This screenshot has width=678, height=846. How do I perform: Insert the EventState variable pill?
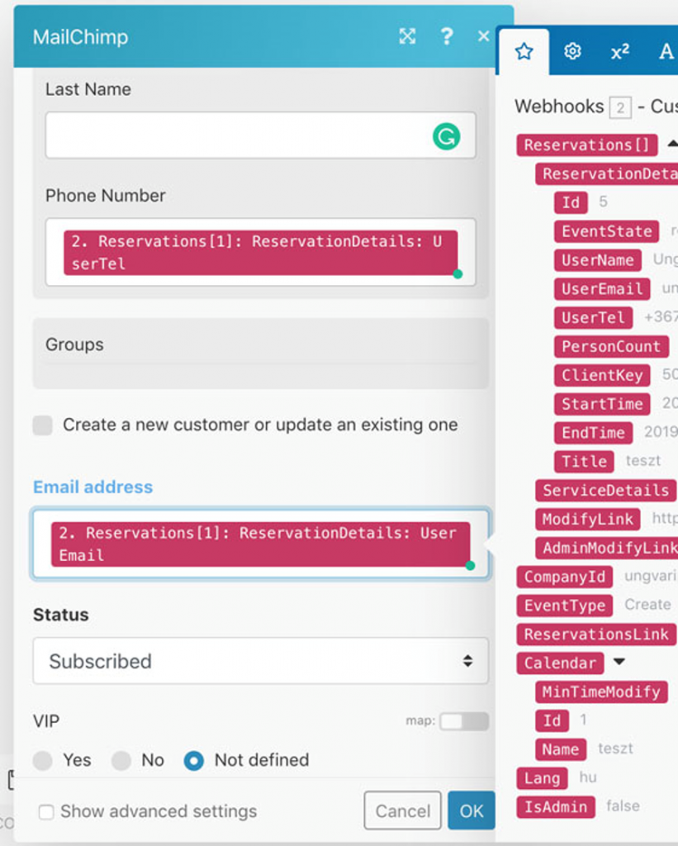coord(606,231)
